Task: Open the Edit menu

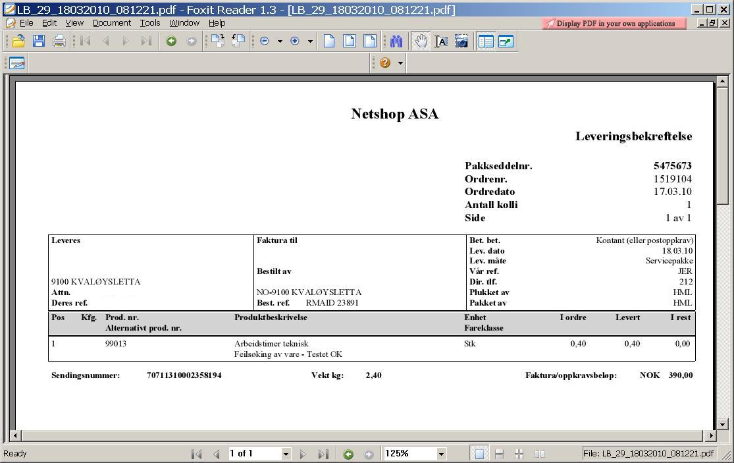Action: [49, 22]
